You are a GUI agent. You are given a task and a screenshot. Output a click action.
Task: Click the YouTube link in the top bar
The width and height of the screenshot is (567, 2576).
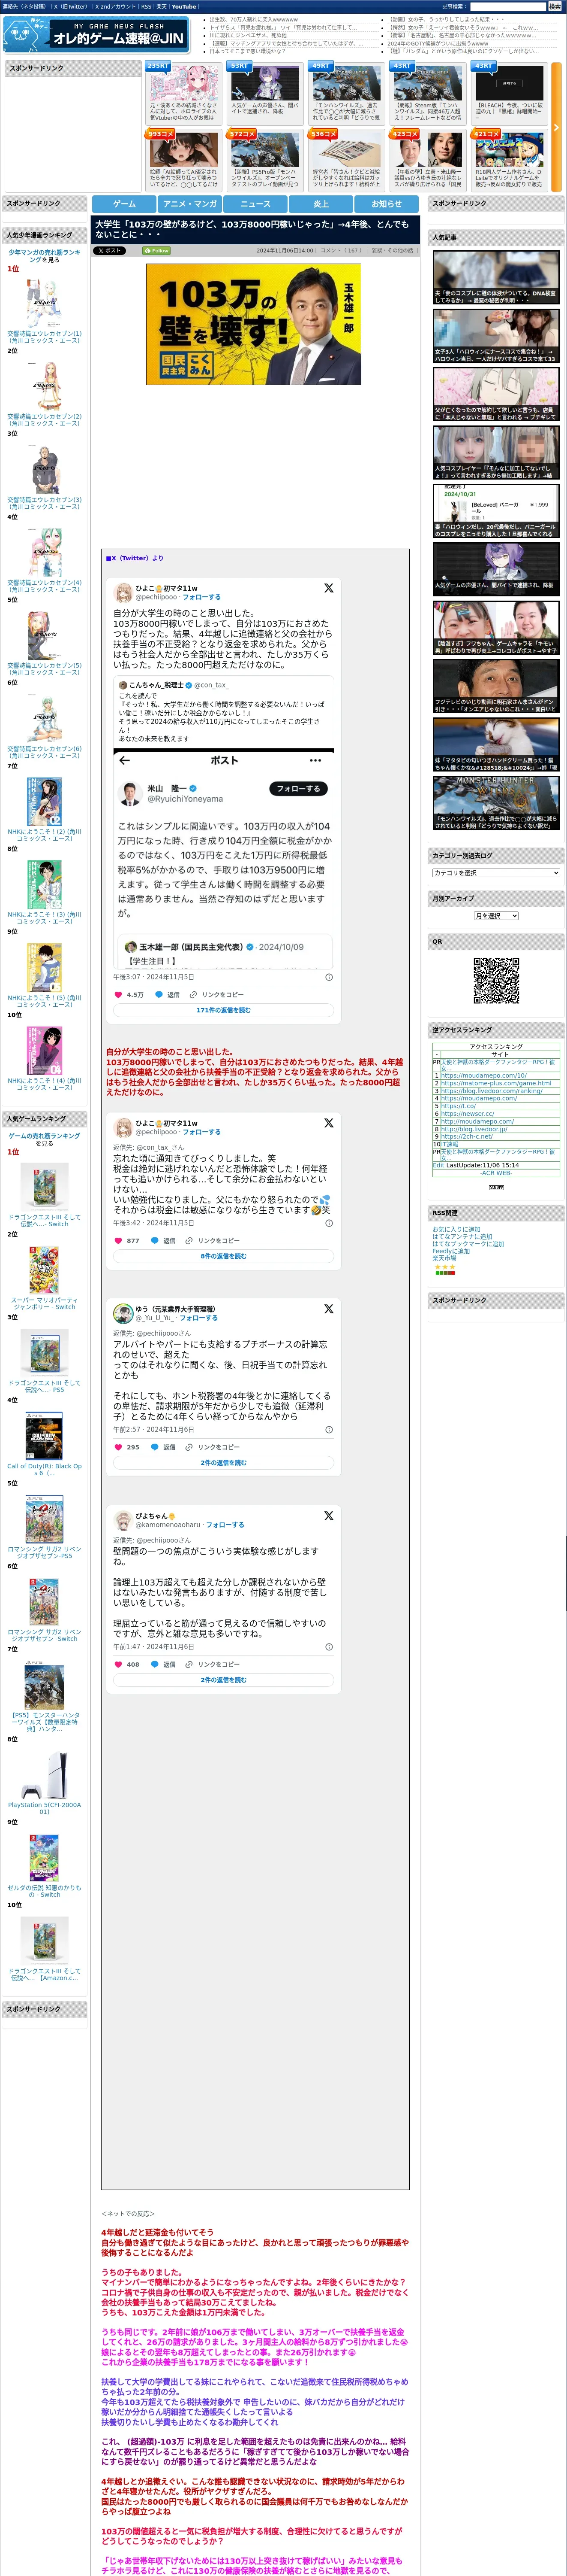[184, 6]
